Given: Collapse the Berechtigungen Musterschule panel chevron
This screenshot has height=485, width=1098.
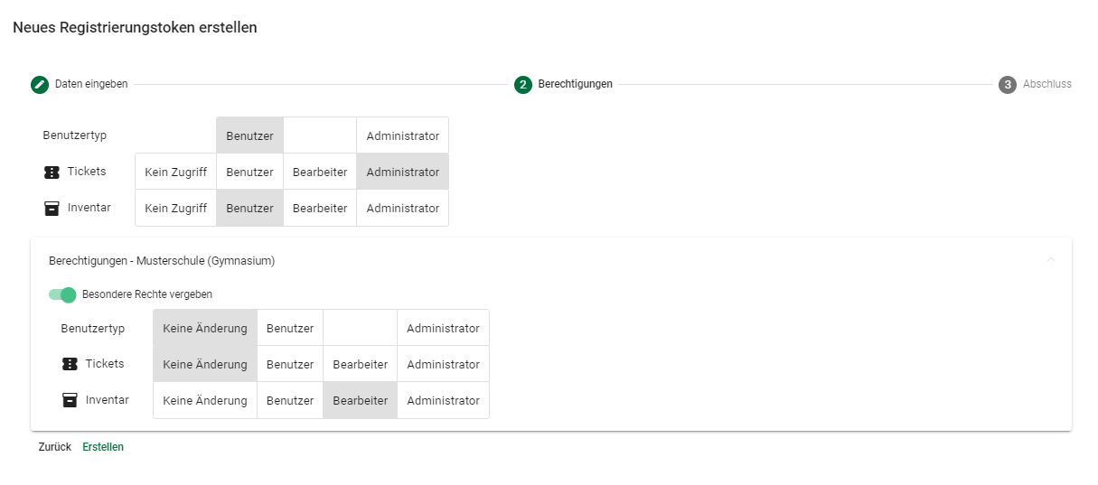Looking at the screenshot, I should [x=1050, y=260].
